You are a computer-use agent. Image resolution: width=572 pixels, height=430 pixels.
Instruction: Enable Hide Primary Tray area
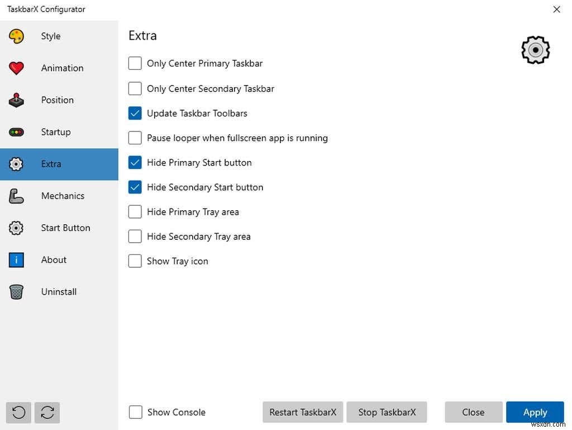click(x=135, y=211)
